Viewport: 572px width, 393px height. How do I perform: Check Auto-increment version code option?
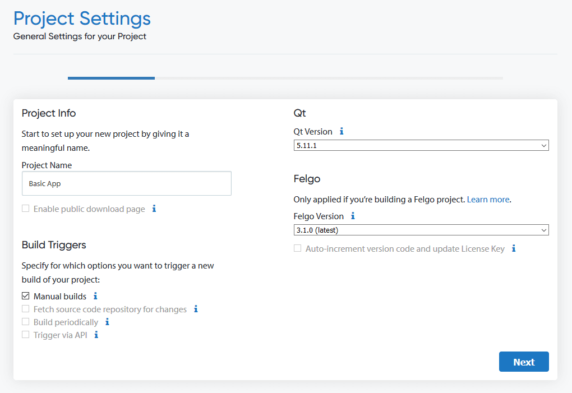pyautogui.click(x=298, y=248)
